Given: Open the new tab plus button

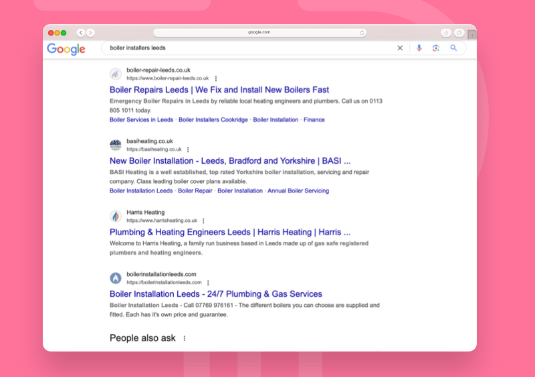Looking at the screenshot, I should (472, 34).
